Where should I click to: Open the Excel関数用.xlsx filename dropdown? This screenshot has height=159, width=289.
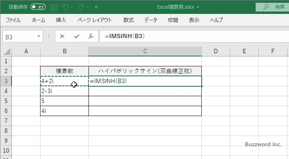[x=198, y=8]
